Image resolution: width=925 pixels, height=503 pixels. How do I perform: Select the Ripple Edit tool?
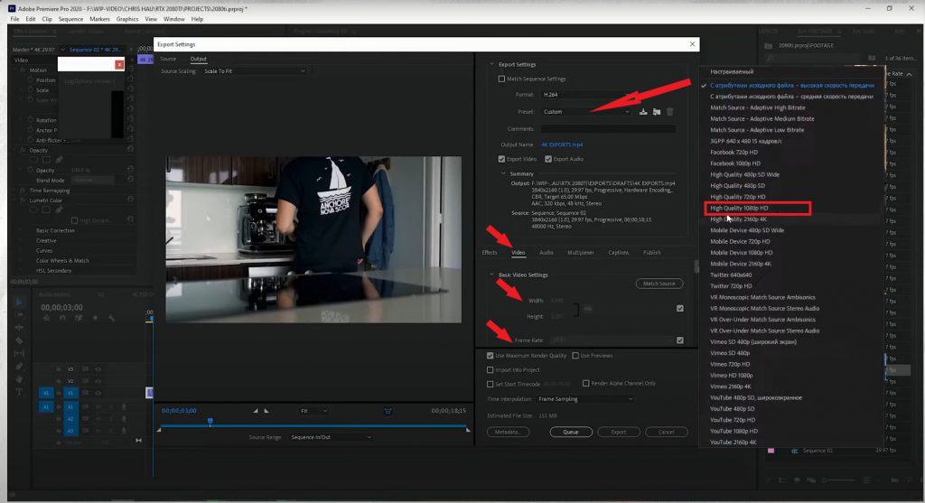(19, 327)
